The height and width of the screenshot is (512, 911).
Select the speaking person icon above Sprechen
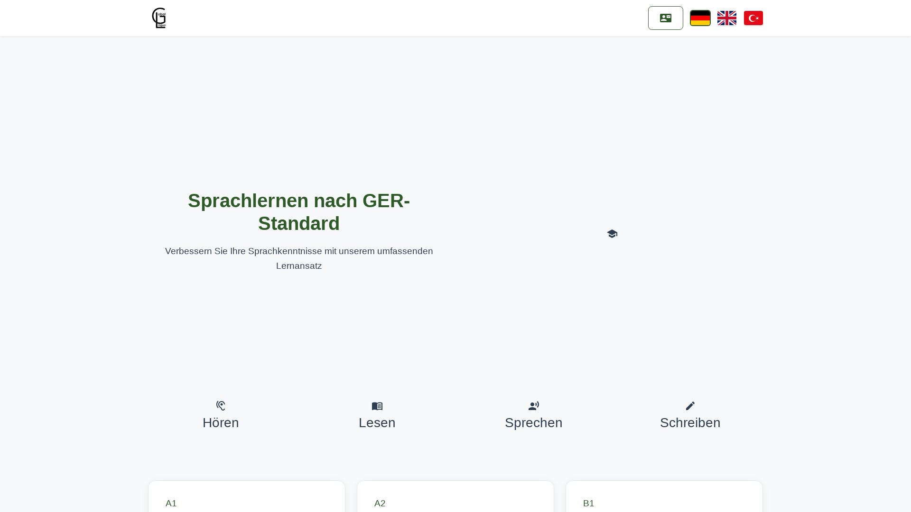point(533,405)
